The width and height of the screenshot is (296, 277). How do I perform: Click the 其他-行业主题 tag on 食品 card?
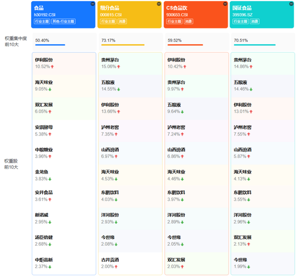coord(63,21)
